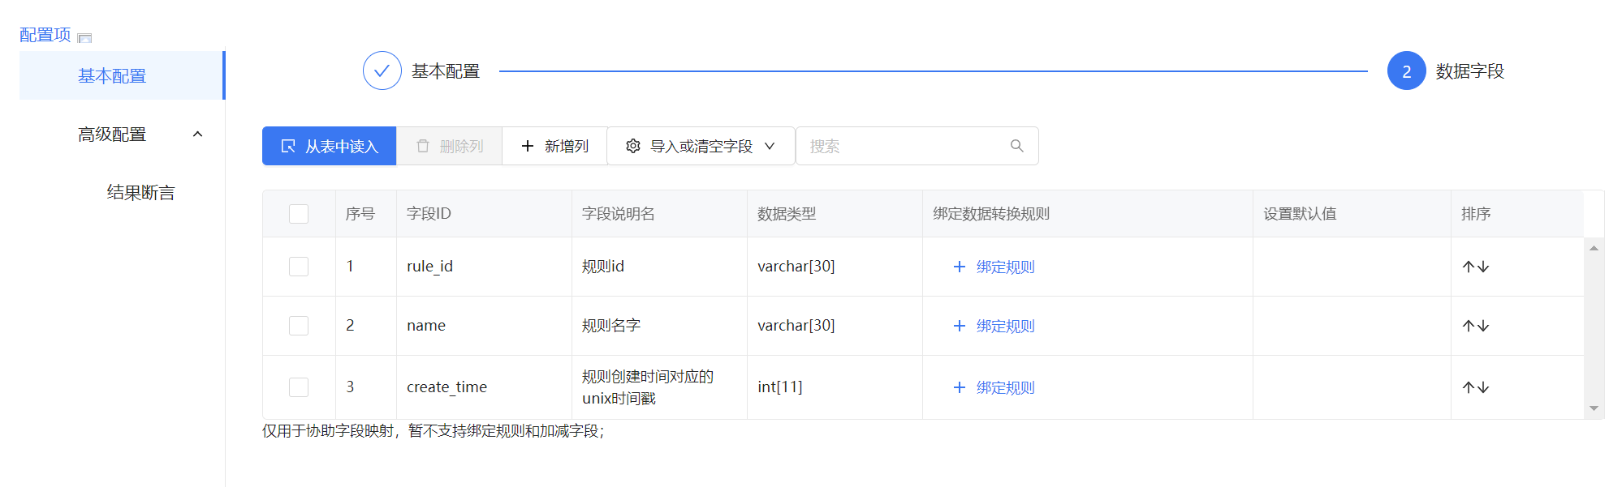Move name row up with up arrow
Screen dimensions: 1622x487
(1469, 326)
